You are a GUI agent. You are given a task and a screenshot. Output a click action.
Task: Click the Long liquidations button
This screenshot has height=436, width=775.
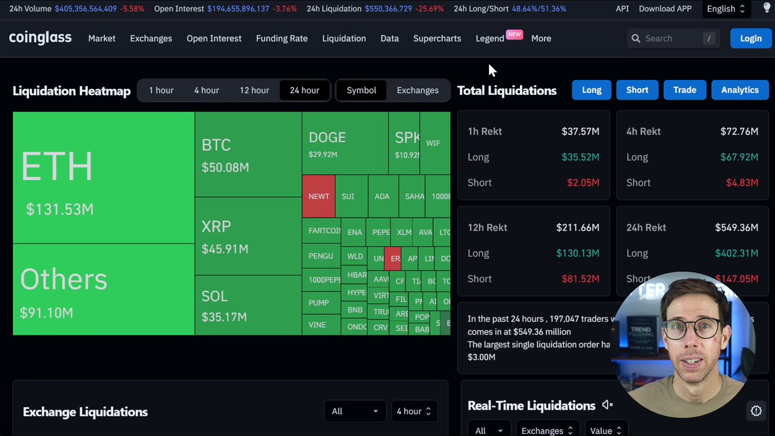point(592,90)
